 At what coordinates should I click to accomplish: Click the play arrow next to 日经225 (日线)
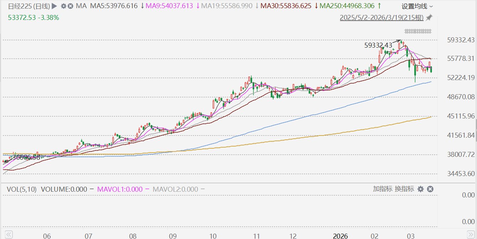click(x=54, y=6)
